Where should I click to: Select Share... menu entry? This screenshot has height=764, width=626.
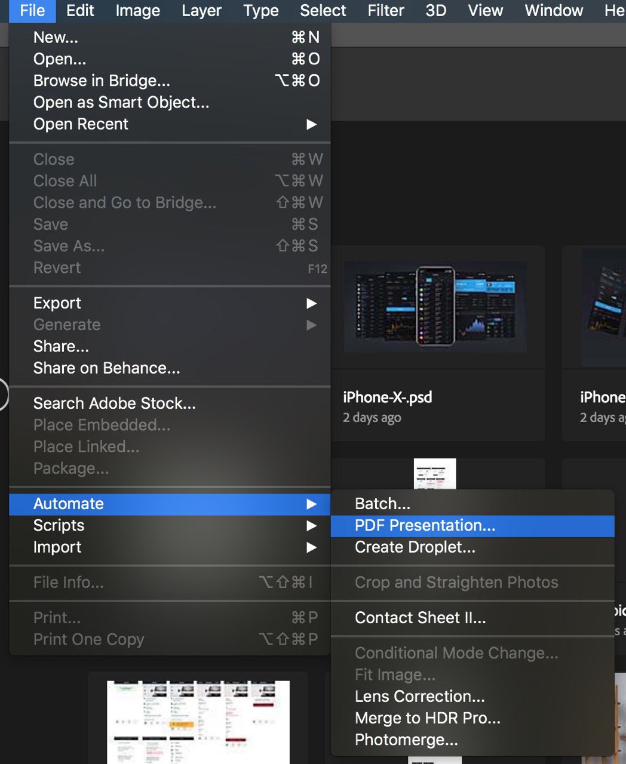pos(170,346)
